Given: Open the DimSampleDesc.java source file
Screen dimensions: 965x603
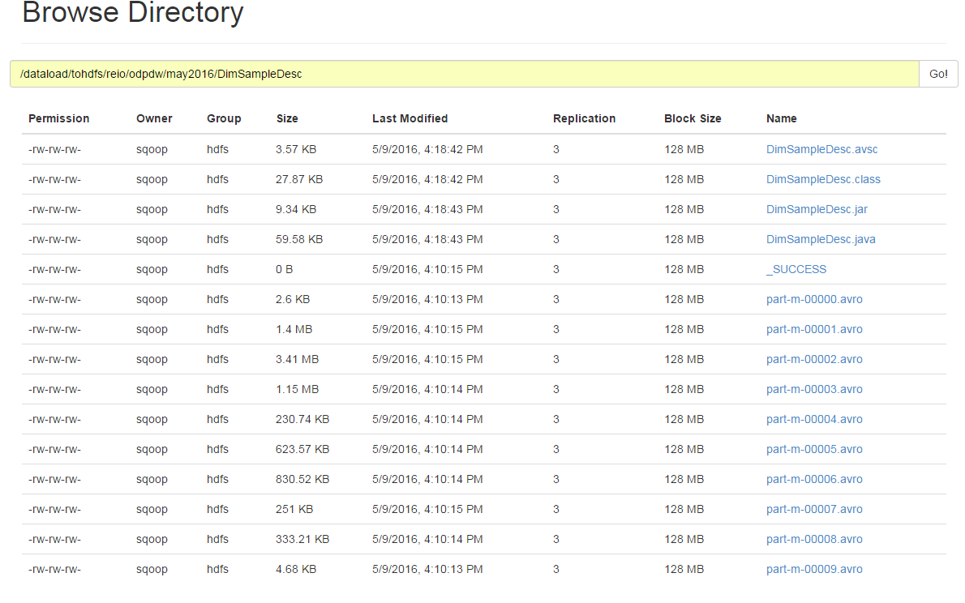Looking at the screenshot, I should click(821, 239).
